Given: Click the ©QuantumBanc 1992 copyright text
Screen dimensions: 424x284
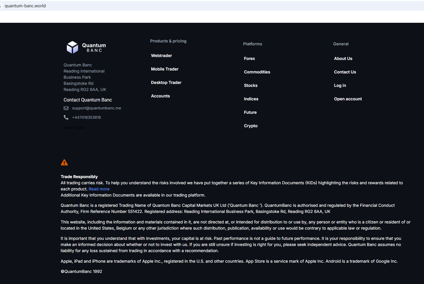Looking at the screenshot, I should [x=81, y=271].
